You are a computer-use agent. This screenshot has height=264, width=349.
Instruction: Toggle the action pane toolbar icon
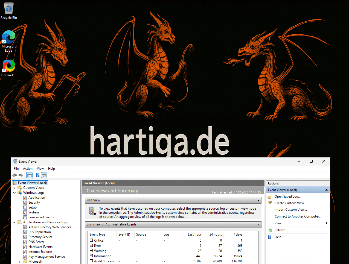tap(44, 175)
